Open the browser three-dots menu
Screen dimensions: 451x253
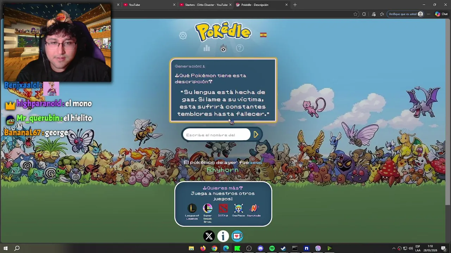click(x=428, y=14)
